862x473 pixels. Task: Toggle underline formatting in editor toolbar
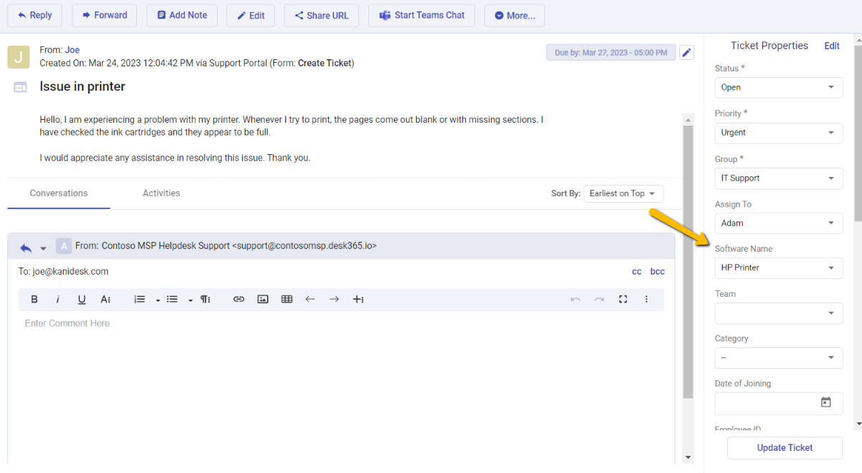tap(82, 300)
